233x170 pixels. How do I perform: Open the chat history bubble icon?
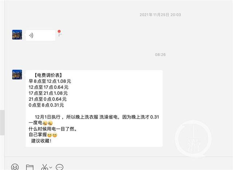60,167
